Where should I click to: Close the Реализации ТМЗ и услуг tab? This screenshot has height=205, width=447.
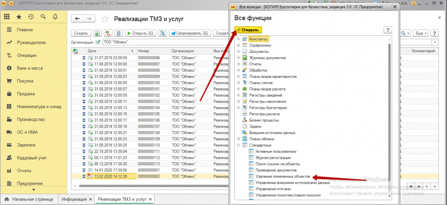point(150,199)
